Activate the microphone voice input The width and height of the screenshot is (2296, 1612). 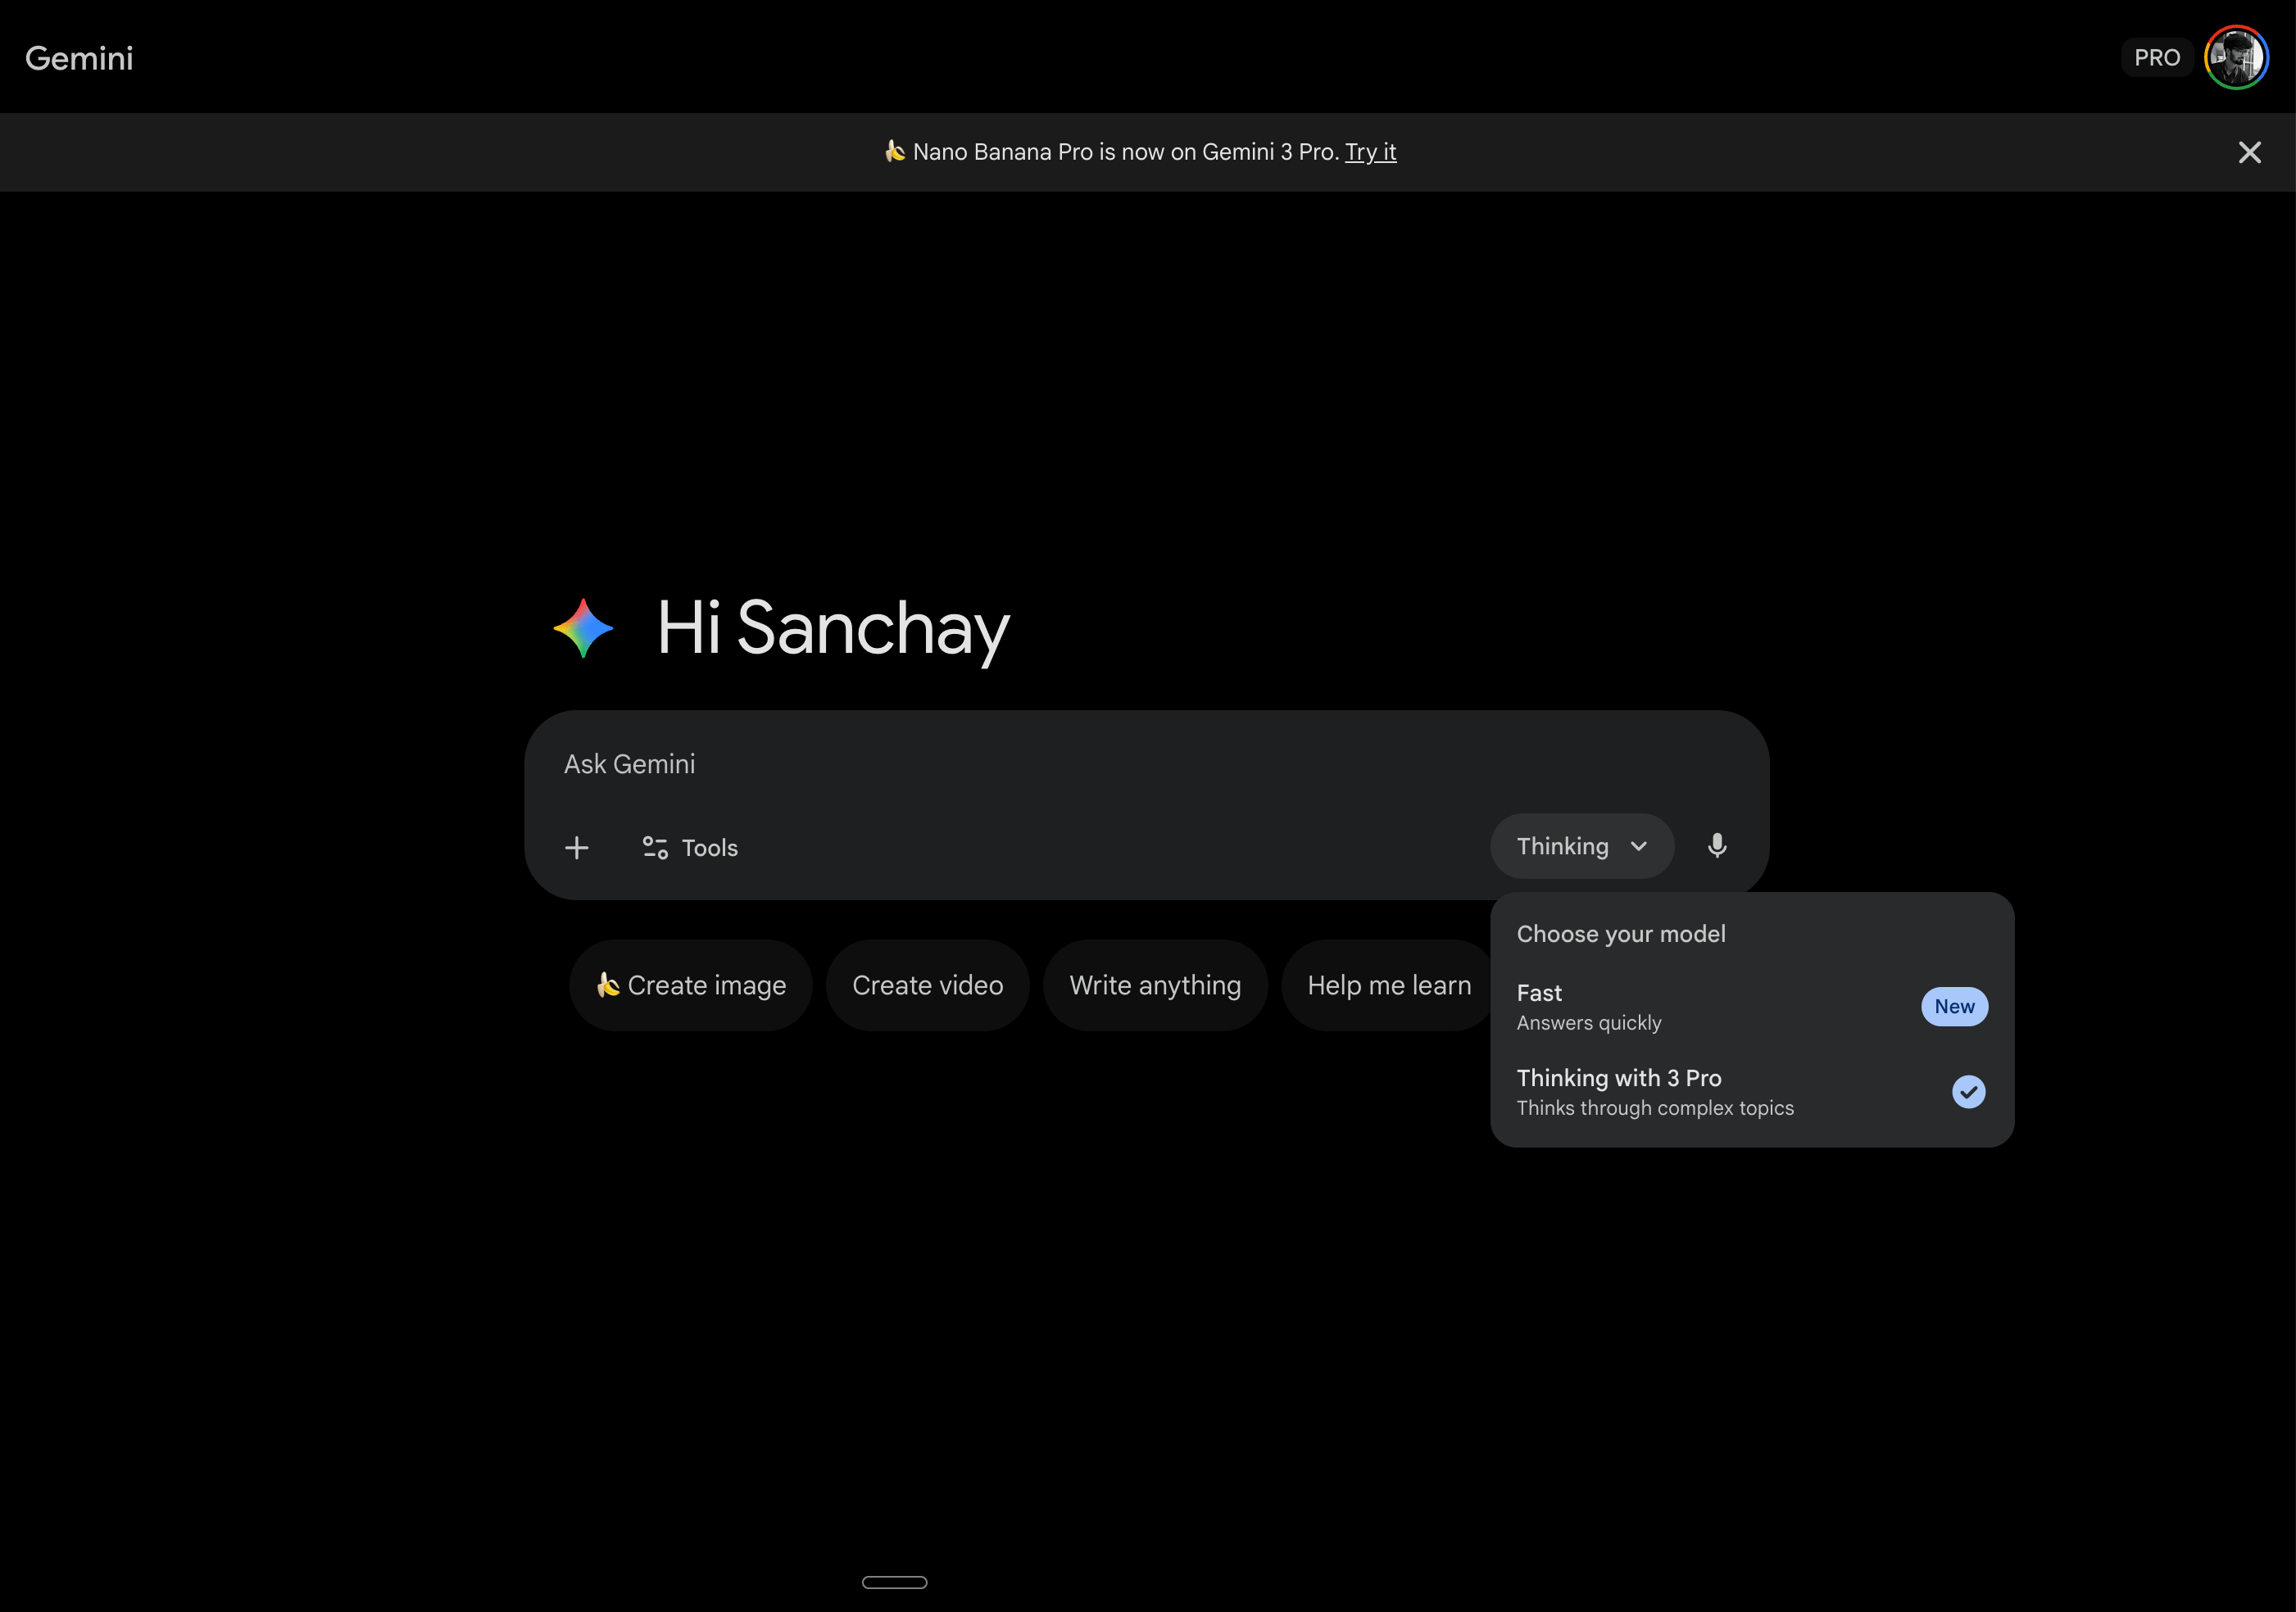click(1716, 845)
